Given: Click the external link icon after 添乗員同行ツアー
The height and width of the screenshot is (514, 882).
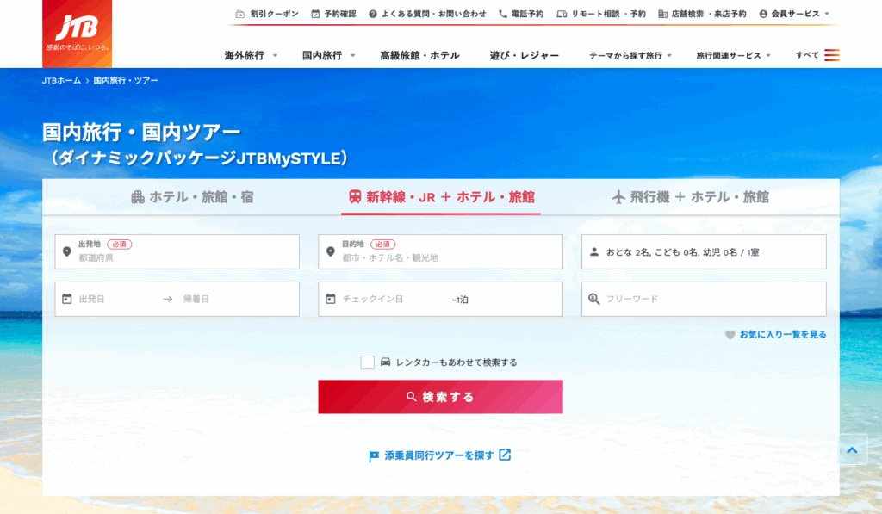Looking at the screenshot, I should pos(505,455).
